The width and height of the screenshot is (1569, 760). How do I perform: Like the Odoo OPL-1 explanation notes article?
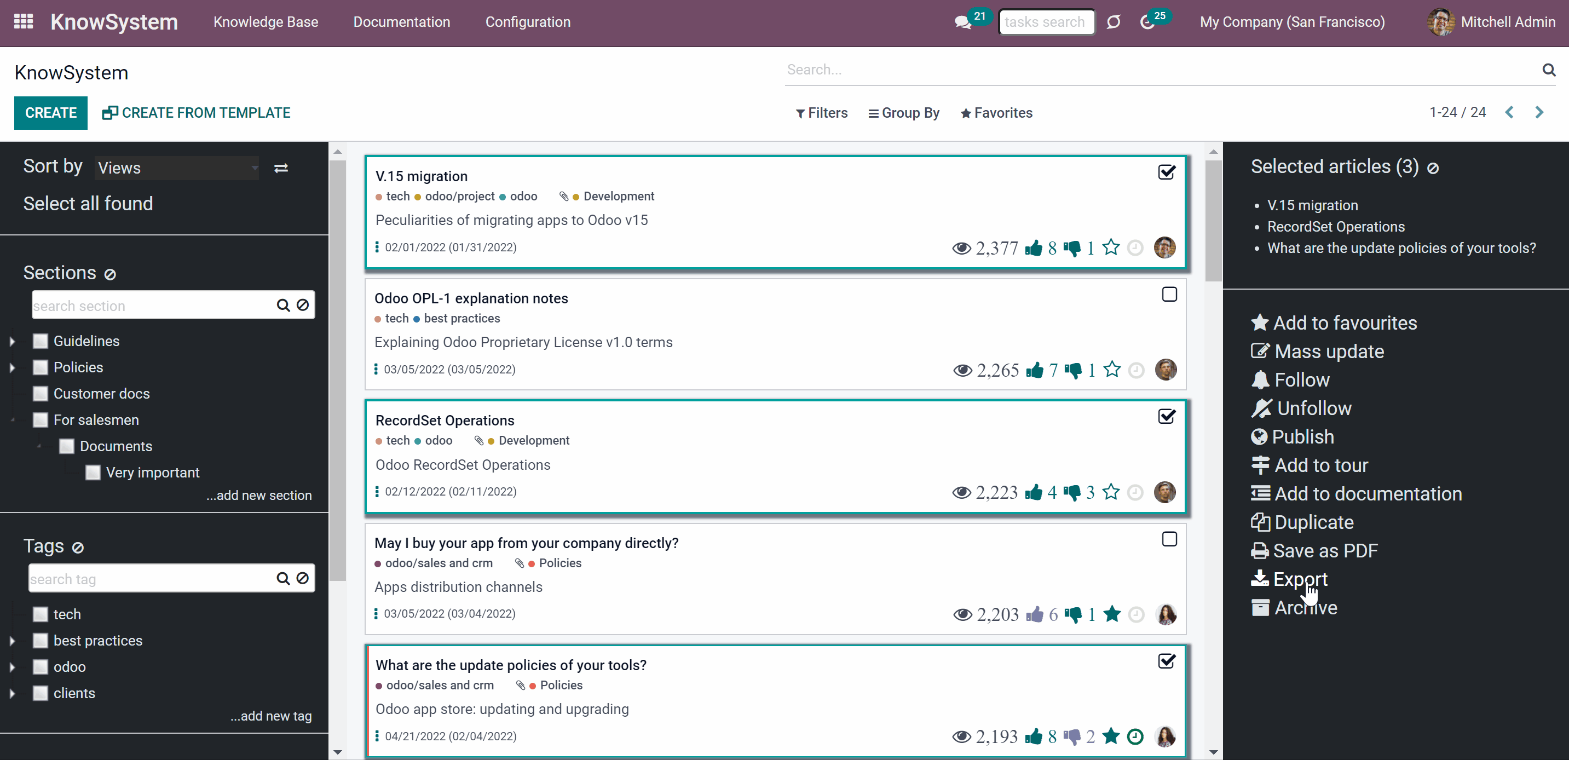click(x=1035, y=370)
